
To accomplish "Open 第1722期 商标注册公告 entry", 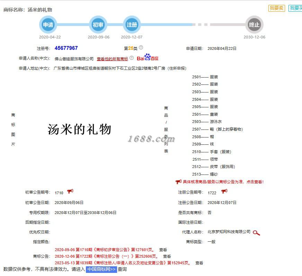I will [107, 256].
